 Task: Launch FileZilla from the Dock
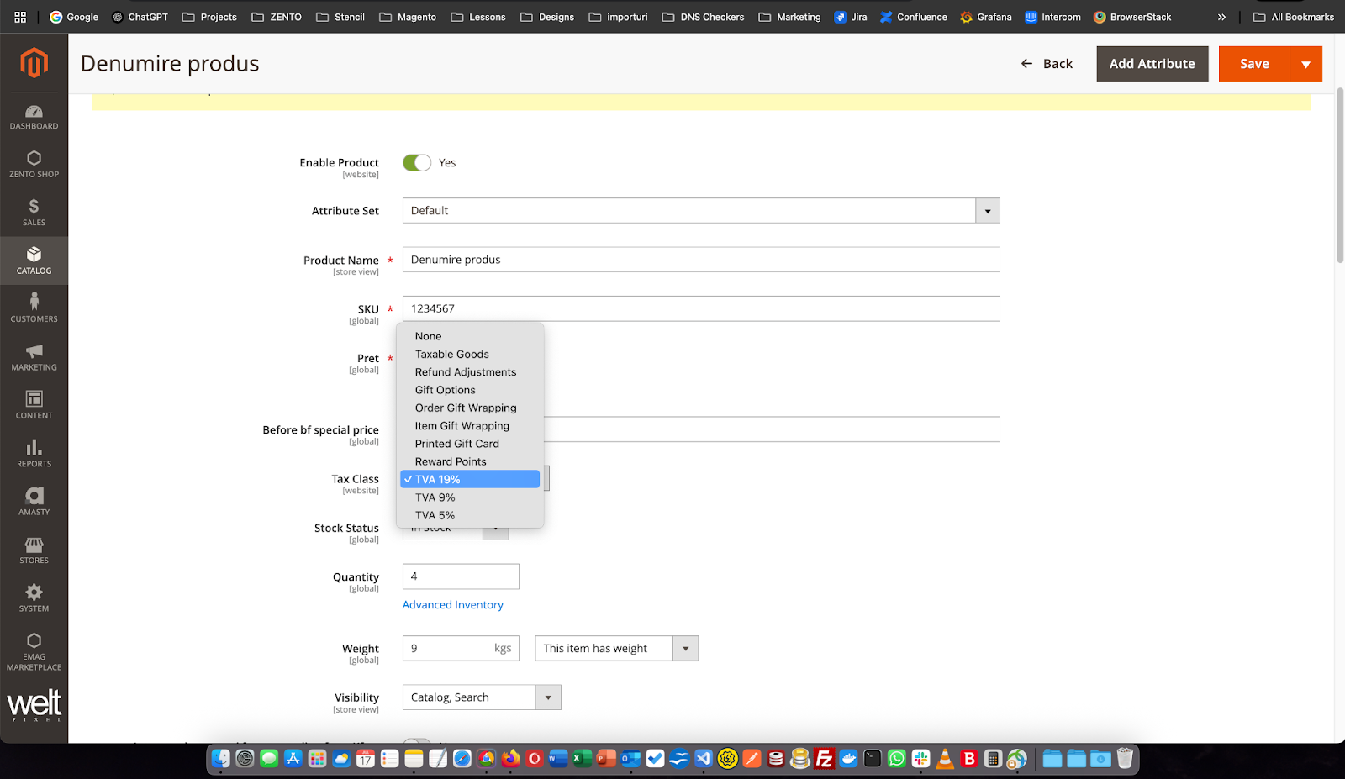click(x=825, y=759)
